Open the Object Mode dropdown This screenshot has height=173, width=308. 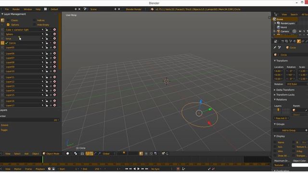coord(52,154)
